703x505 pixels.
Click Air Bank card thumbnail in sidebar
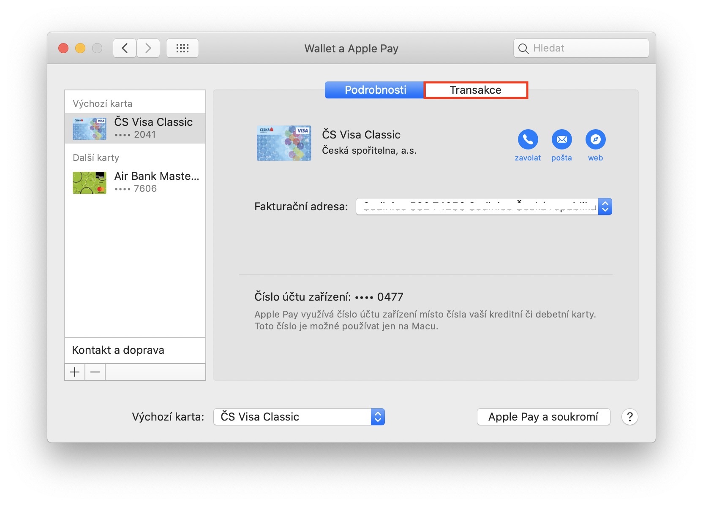pyautogui.click(x=90, y=182)
